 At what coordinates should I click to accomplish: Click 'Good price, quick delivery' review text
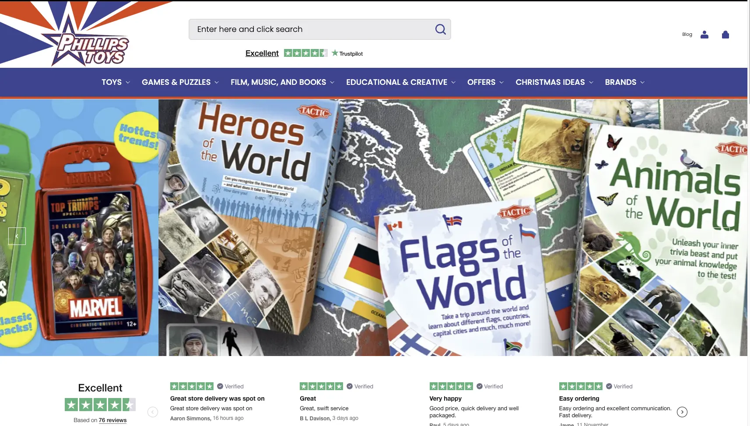[474, 412]
